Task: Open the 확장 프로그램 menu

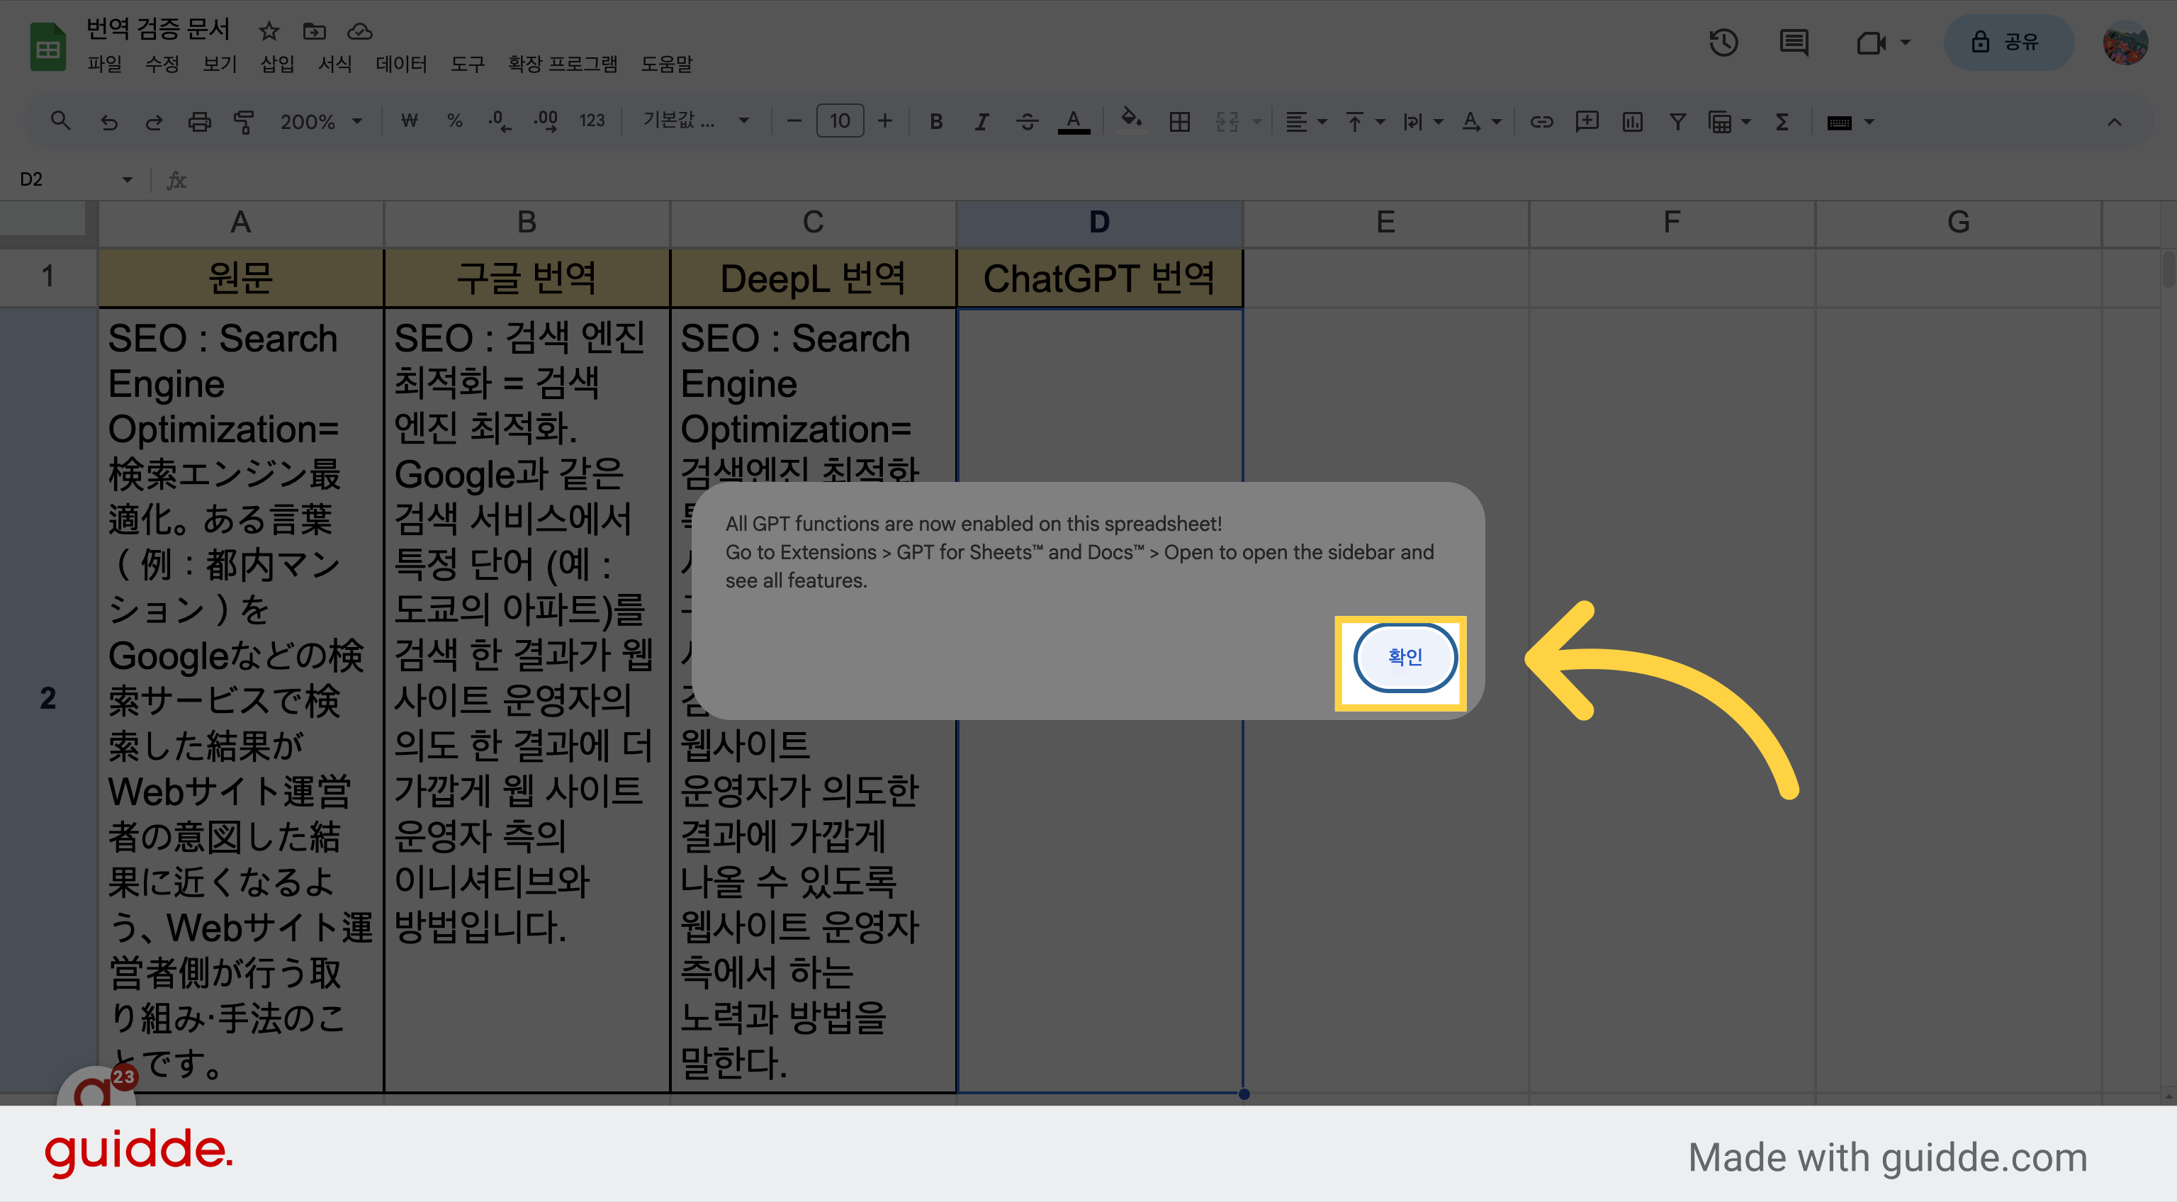Action: pyautogui.click(x=563, y=64)
